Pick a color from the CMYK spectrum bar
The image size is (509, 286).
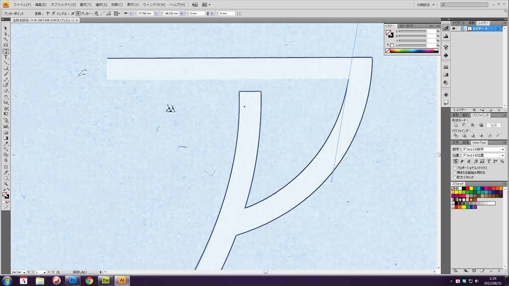point(411,51)
